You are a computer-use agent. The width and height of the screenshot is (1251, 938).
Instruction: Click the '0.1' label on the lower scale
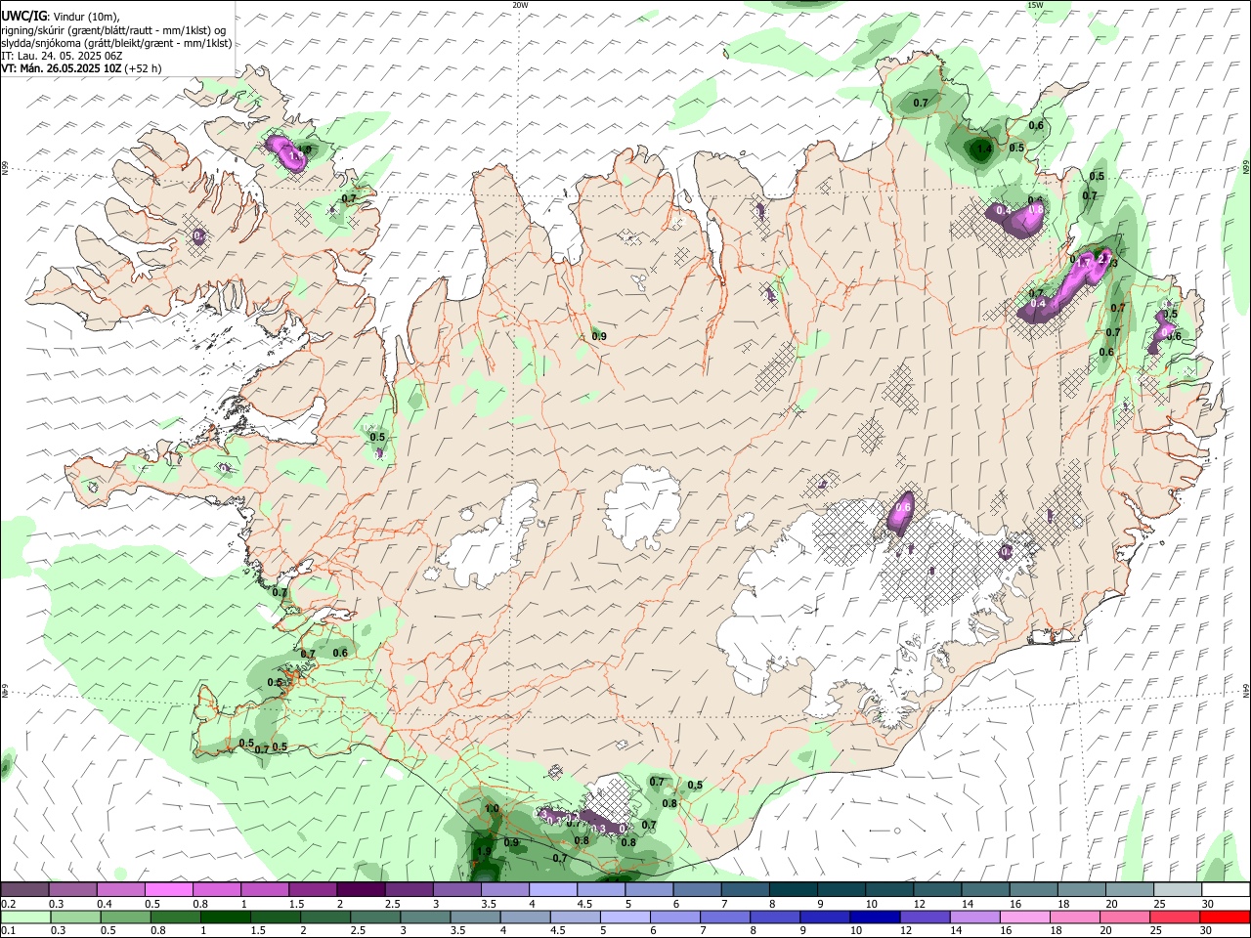click(7, 930)
